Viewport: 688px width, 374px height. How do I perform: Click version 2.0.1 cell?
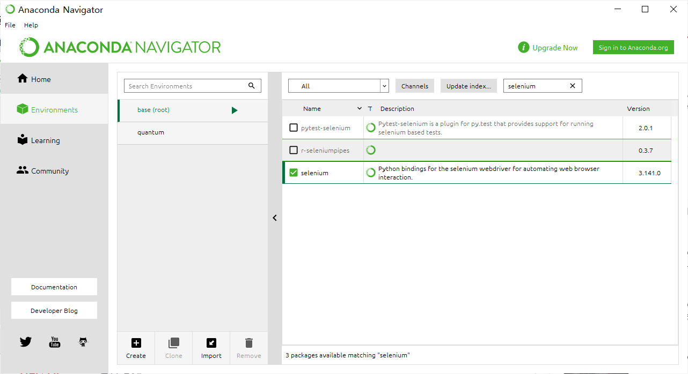(646, 128)
